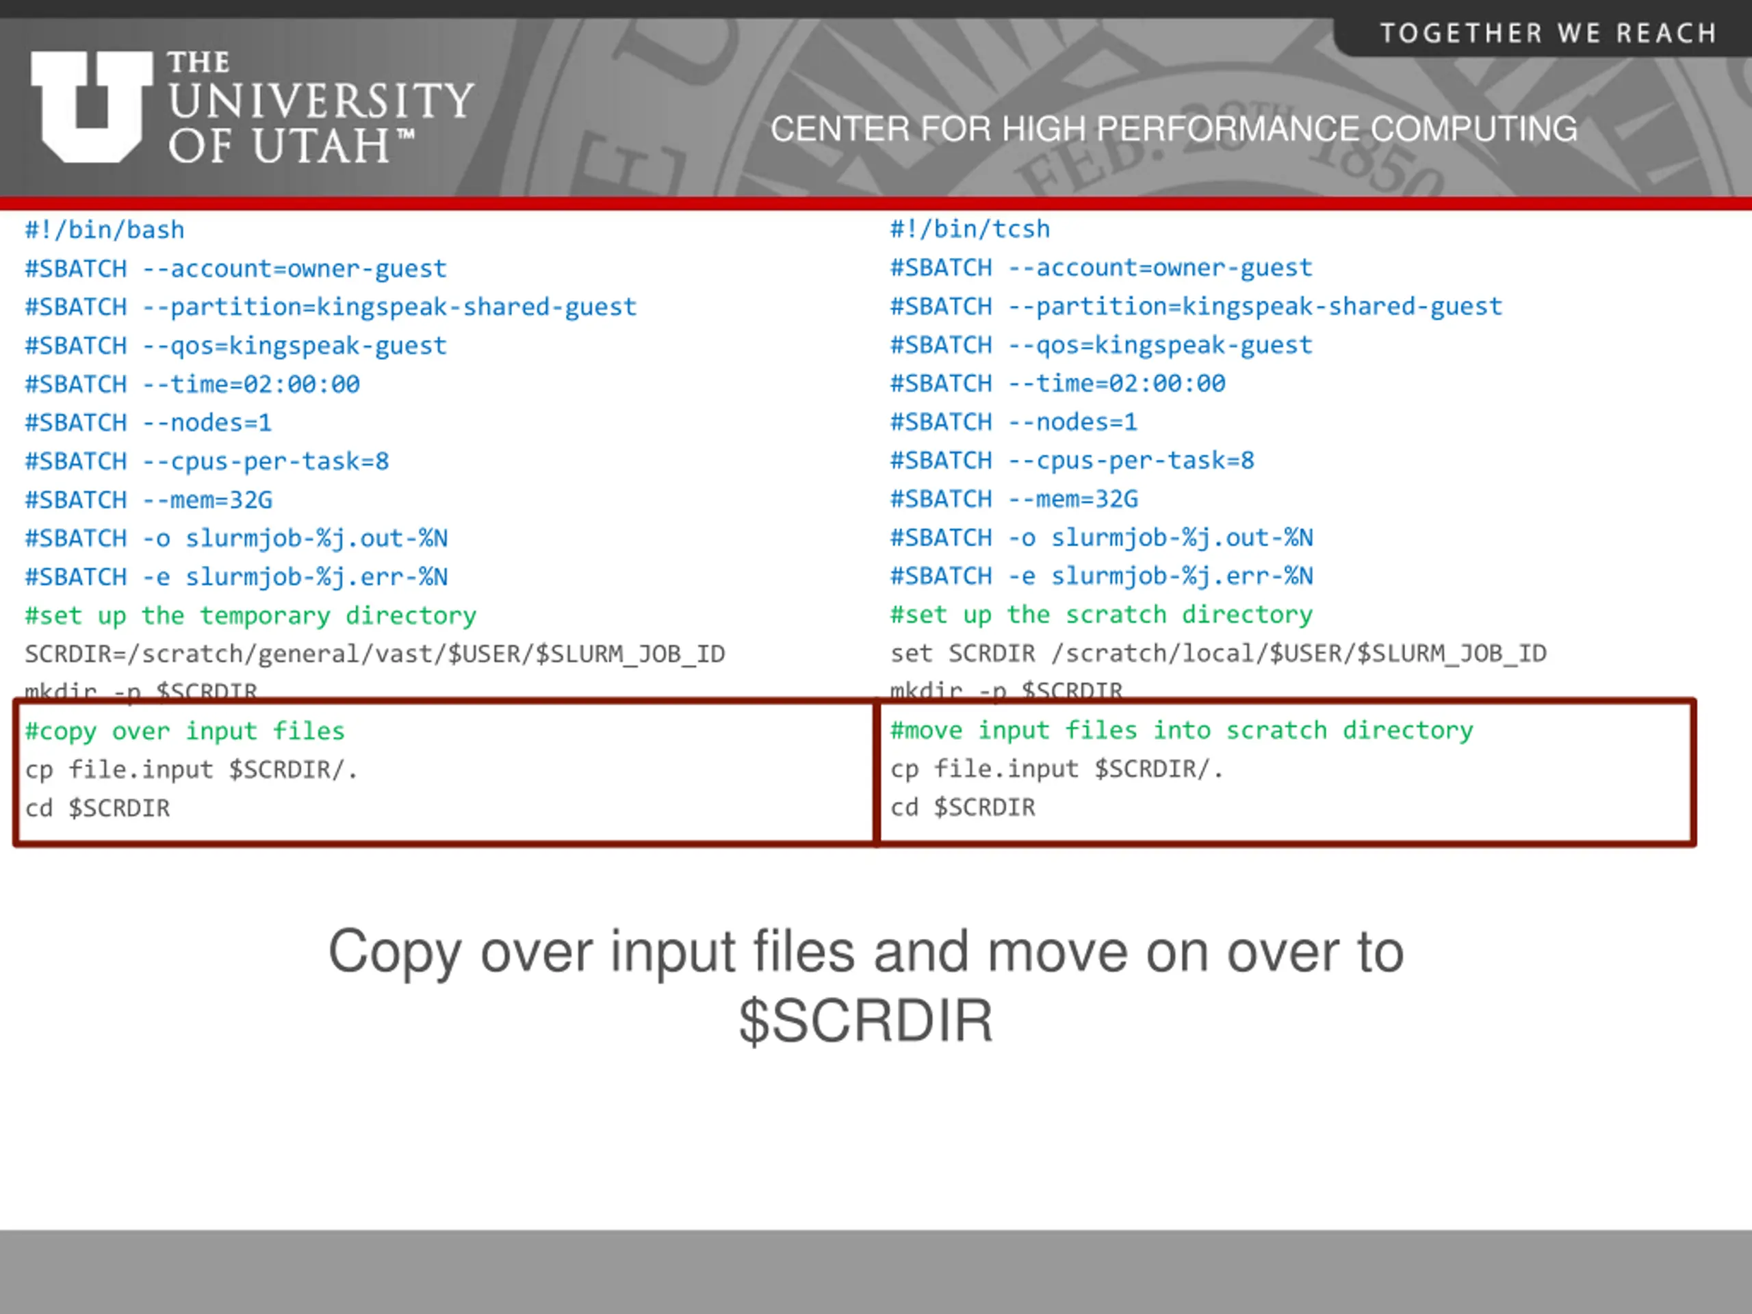Click '--nodes=1' line in bash script

(149, 423)
